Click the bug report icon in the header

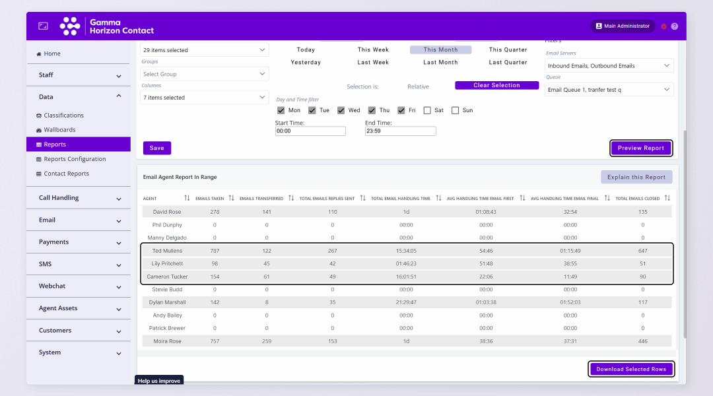coord(663,26)
